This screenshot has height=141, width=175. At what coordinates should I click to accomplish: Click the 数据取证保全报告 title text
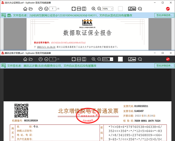pos(87,33)
